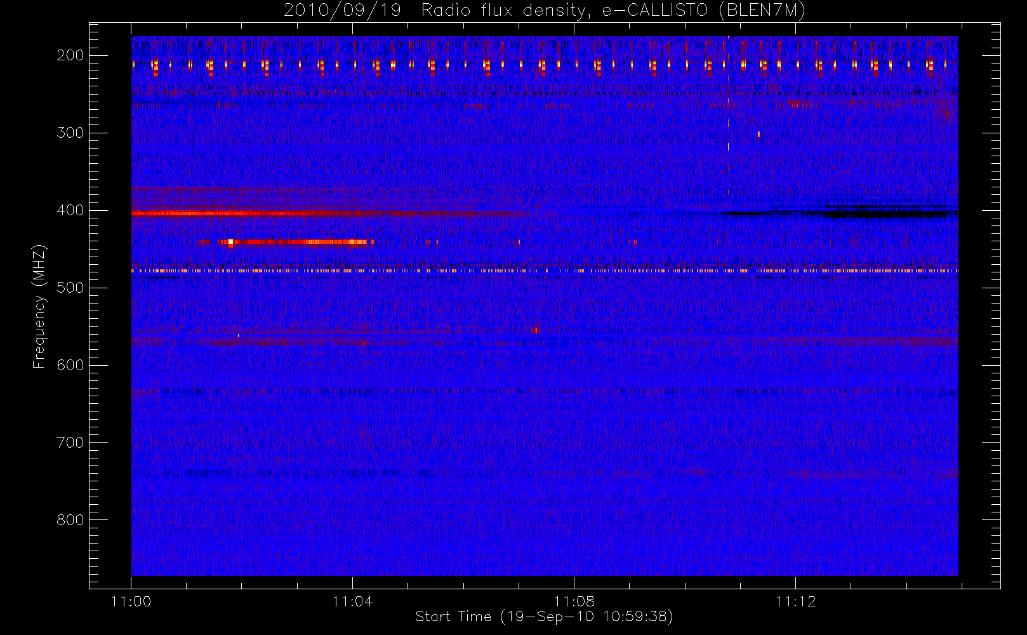Click the 11:00 time tick label
The height and width of the screenshot is (635, 1027).
[131, 601]
